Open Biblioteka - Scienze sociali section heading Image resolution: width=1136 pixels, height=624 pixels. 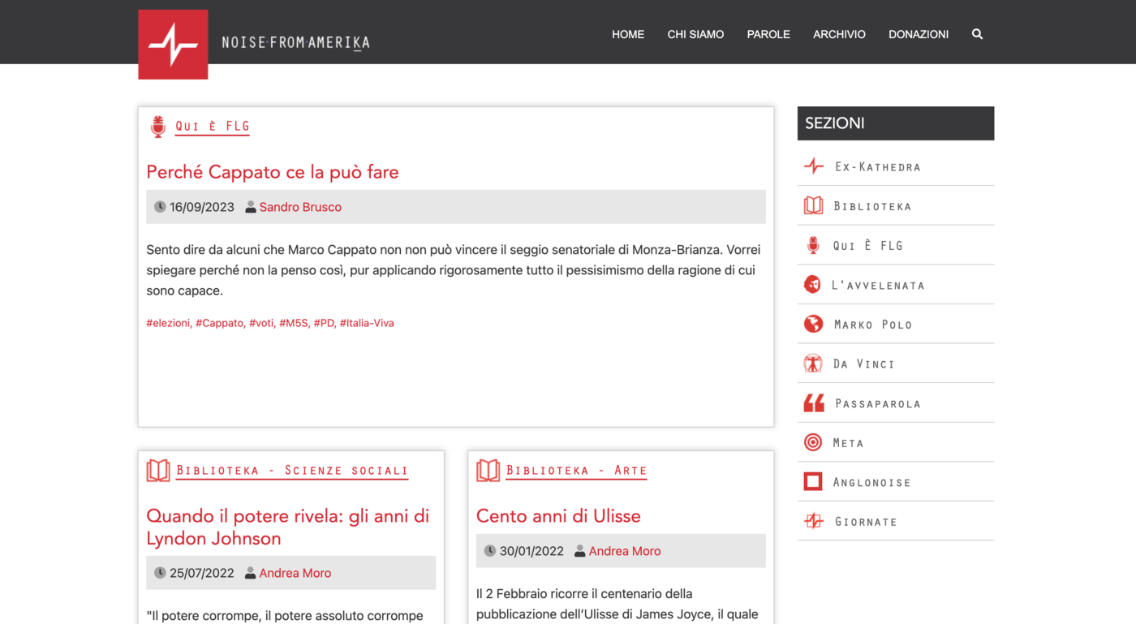pyautogui.click(x=292, y=471)
